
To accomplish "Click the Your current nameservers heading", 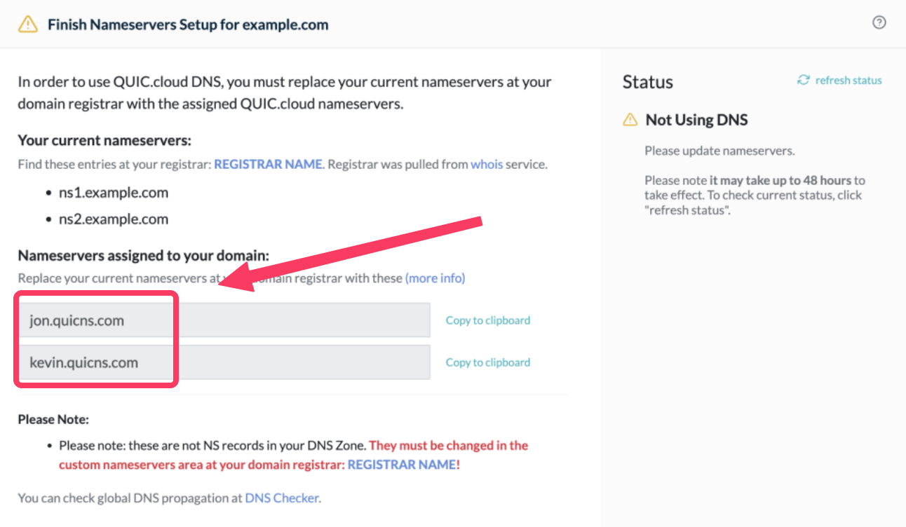I will click(104, 140).
